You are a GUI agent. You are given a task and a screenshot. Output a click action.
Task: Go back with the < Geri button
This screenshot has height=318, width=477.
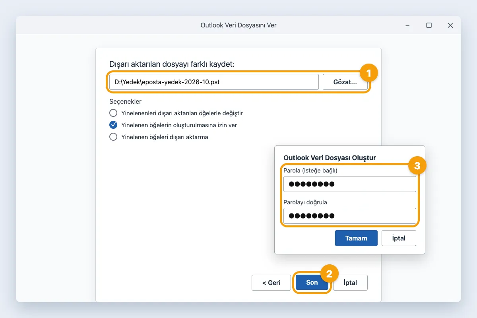tap(271, 283)
